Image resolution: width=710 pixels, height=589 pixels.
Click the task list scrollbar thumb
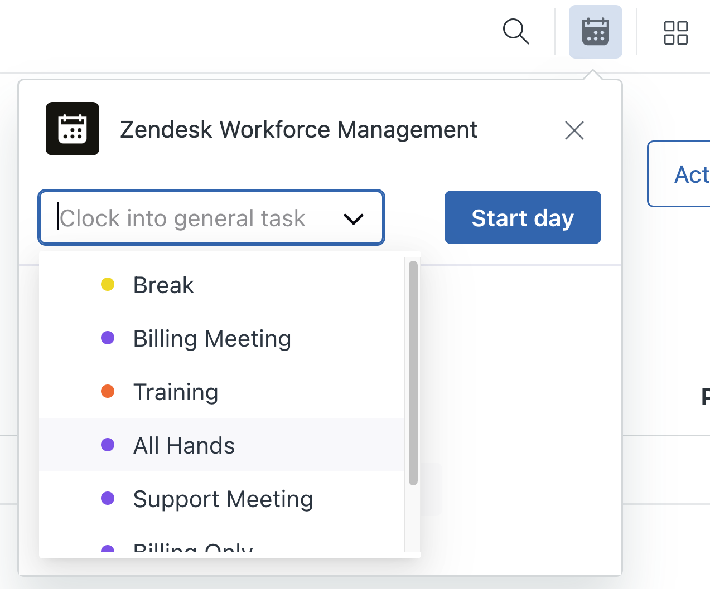[413, 373]
